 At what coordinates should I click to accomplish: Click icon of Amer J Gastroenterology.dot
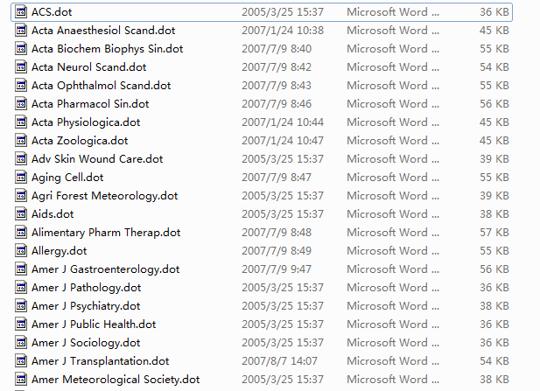pyautogui.click(x=21, y=269)
